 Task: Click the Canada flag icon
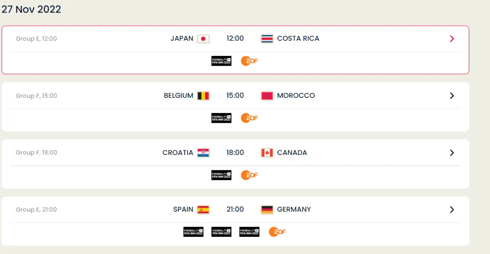coord(267,153)
